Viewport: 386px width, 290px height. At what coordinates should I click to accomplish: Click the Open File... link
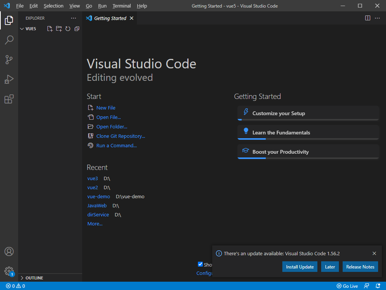pyautogui.click(x=109, y=117)
